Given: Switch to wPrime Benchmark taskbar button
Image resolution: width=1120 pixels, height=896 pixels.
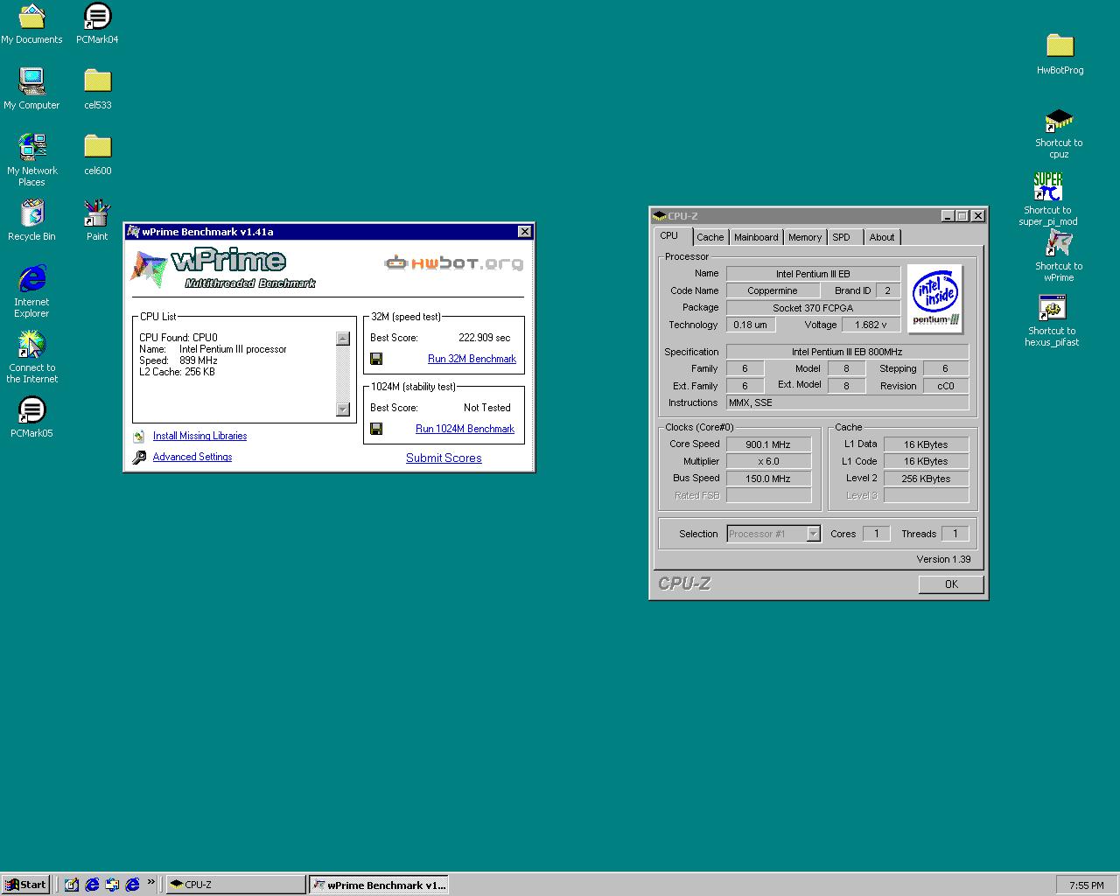Looking at the screenshot, I should coord(380,885).
